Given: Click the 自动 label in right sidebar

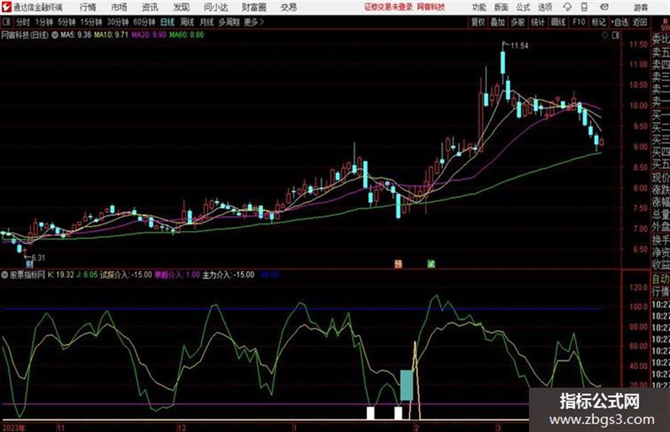Looking at the screenshot, I should click(661, 279).
